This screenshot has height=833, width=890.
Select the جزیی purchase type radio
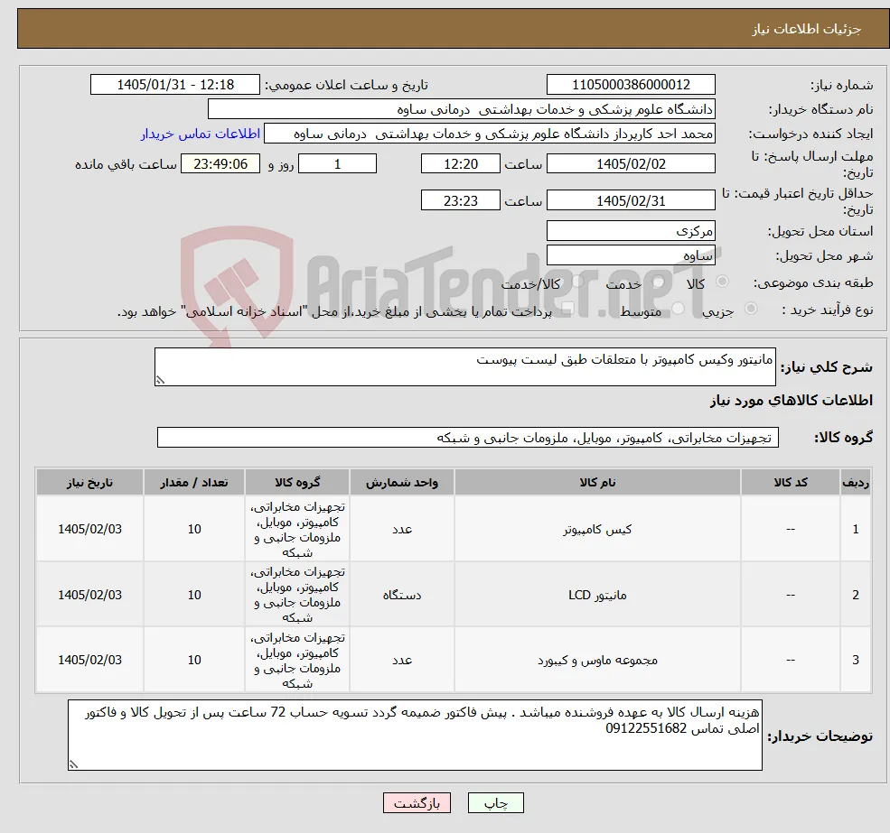click(x=751, y=309)
